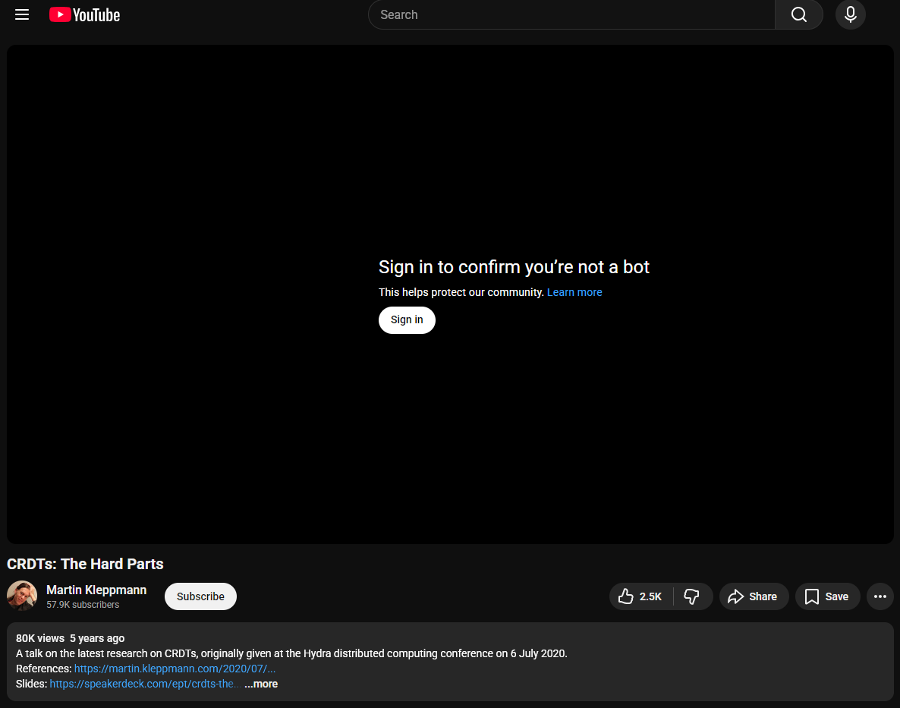900x708 pixels.
Task: Go to YouTube home via logo
Action: [84, 15]
